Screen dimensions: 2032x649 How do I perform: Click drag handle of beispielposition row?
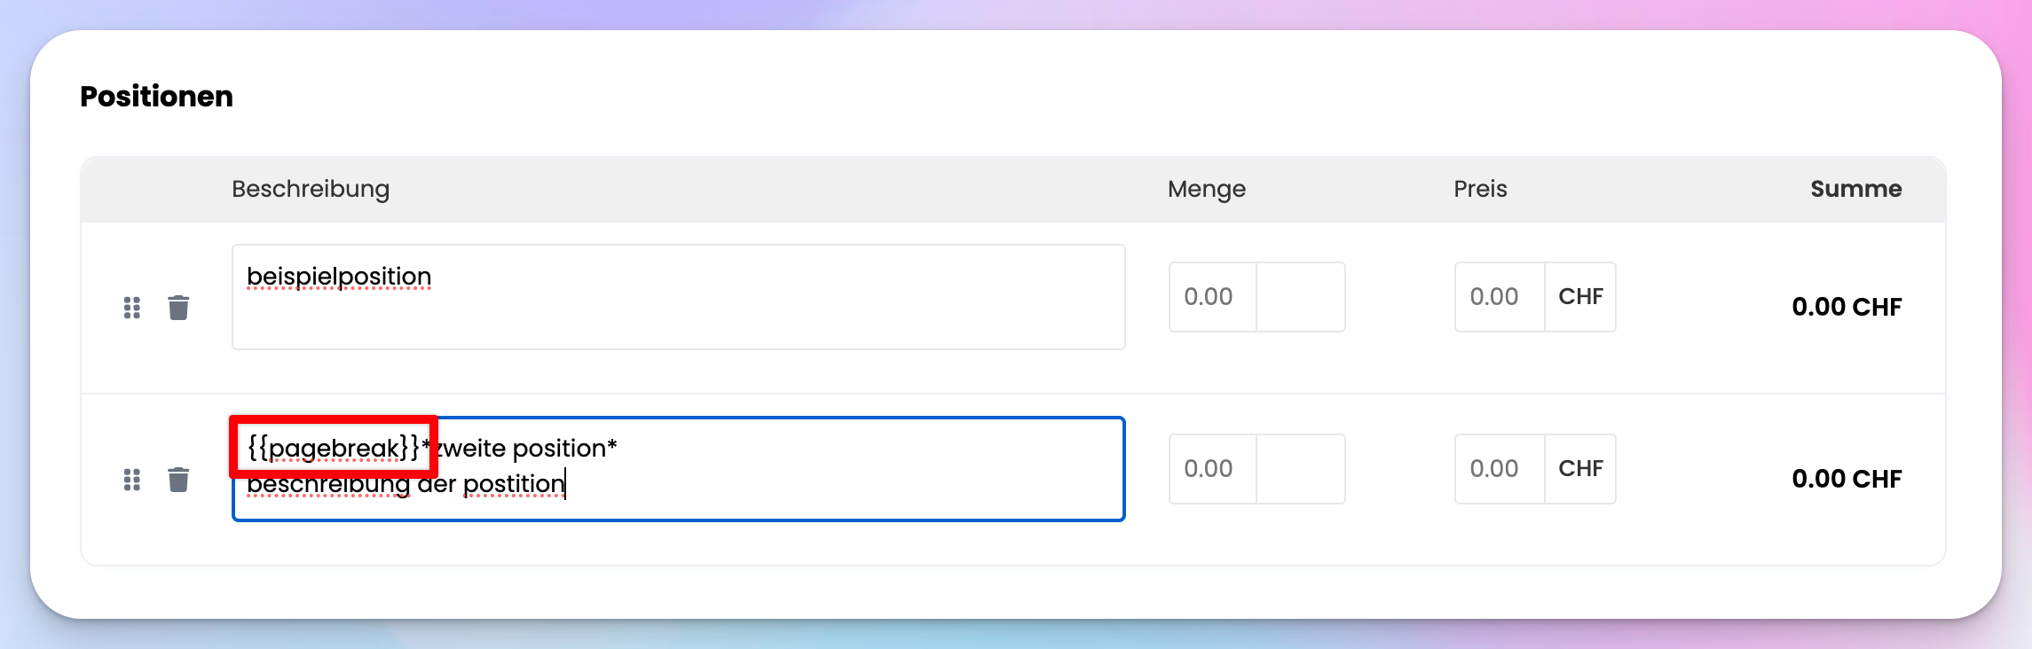pyautogui.click(x=132, y=308)
